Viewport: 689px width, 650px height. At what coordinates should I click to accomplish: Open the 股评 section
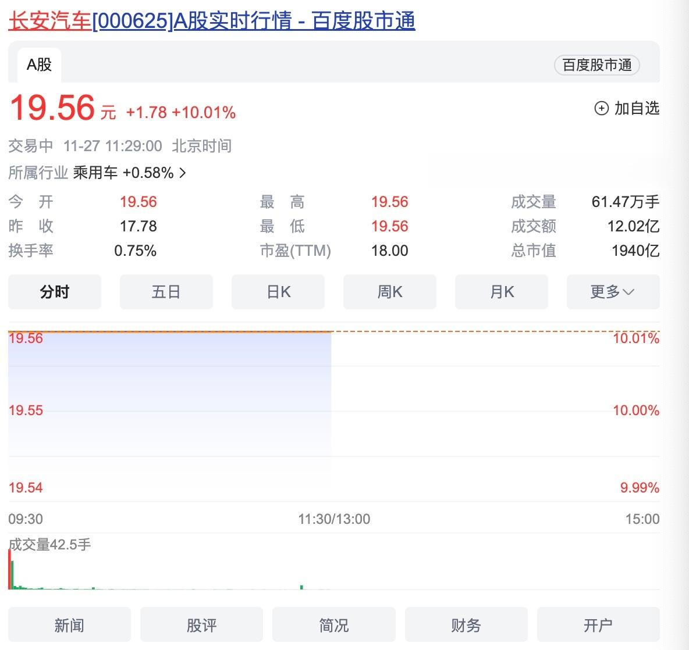coord(202,624)
